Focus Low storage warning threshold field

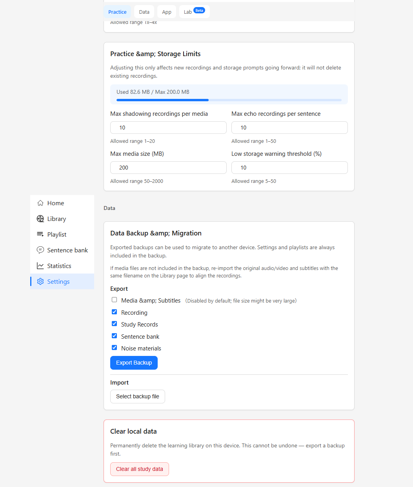(289, 168)
